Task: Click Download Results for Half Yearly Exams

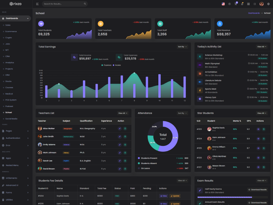Action: pyautogui.click(x=258, y=189)
